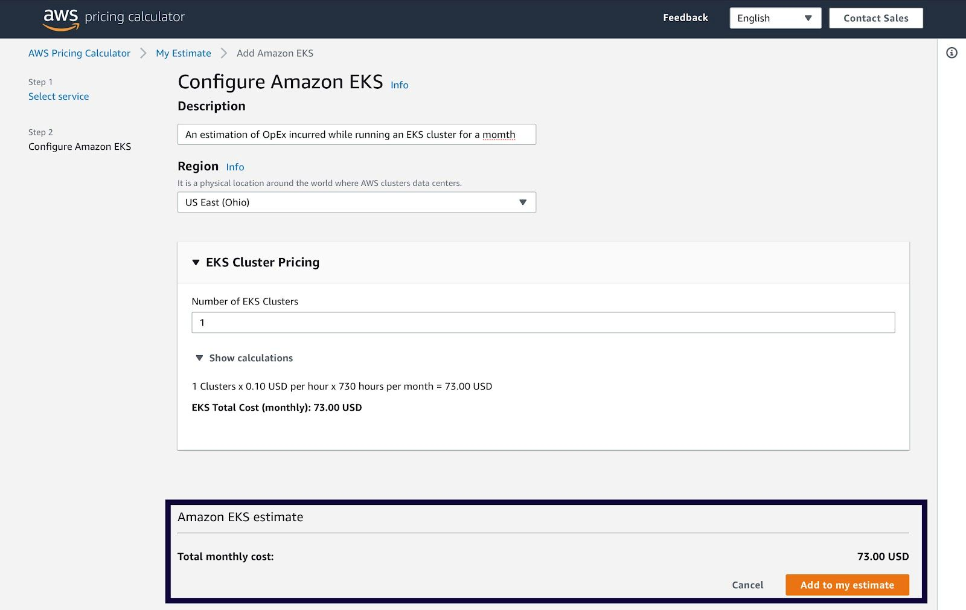Click the AWS pricing calculator logo
The height and width of the screenshot is (610, 966).
pos(114,19)
